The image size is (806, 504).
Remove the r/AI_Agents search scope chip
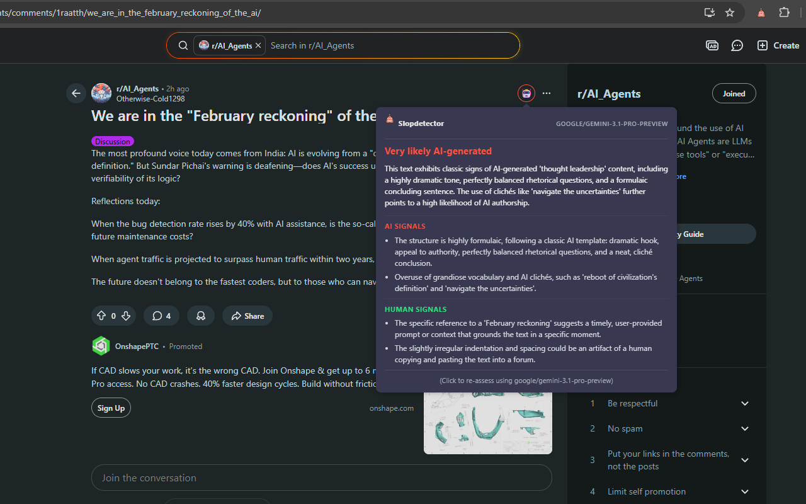[258, 45]
